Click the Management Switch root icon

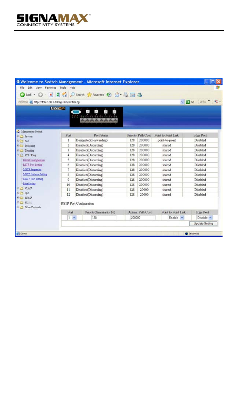pyautogui.click(x=18, y=131)
